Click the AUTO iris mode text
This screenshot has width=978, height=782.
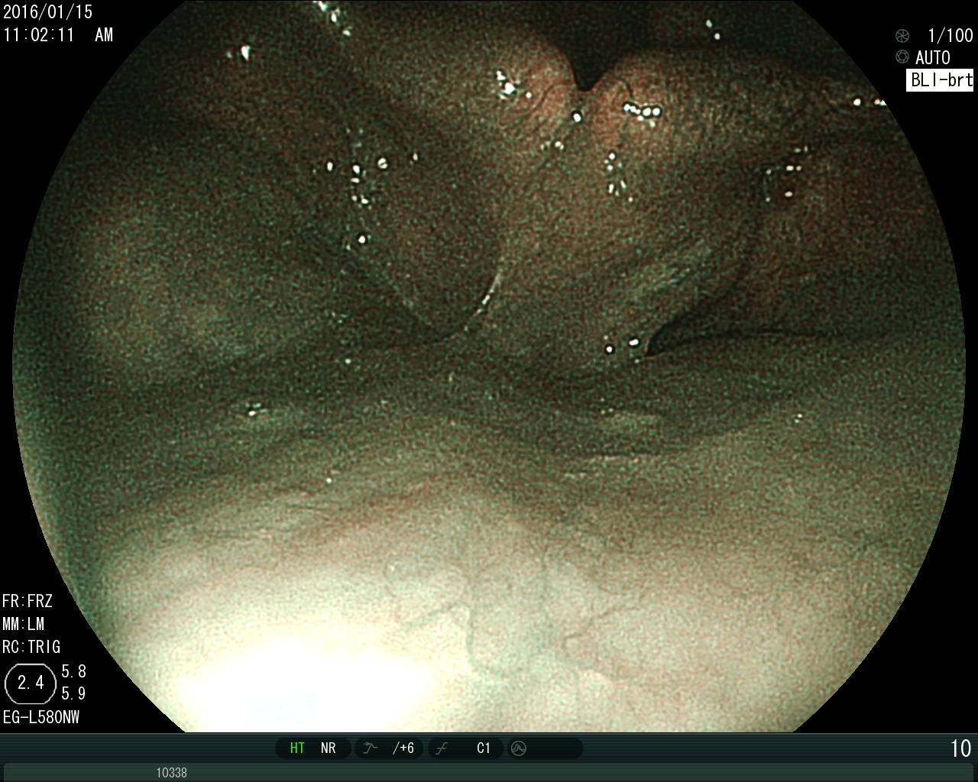pyautogui.click(x=933, y=57)
